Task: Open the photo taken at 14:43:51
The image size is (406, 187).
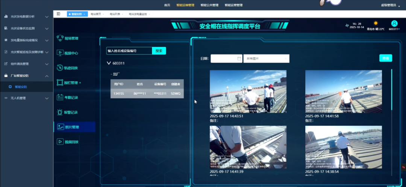Action: [248, 91]
